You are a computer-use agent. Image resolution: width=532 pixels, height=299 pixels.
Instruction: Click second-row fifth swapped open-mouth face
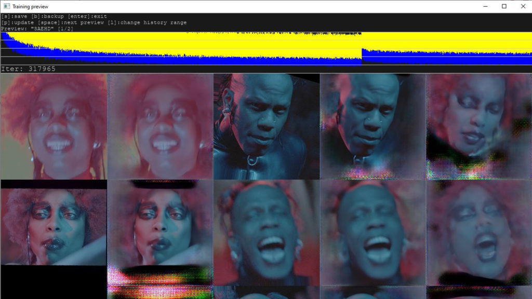coord(478,233)
